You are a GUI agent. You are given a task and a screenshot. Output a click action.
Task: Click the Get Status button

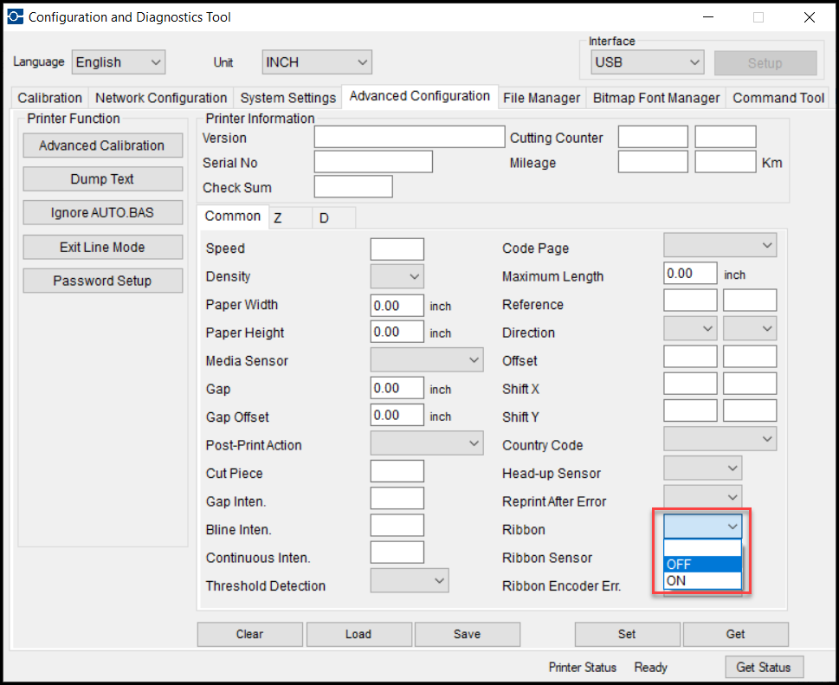click(764, 667)
